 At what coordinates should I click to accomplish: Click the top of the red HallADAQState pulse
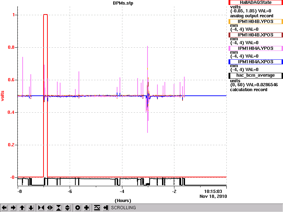point(46,14)
